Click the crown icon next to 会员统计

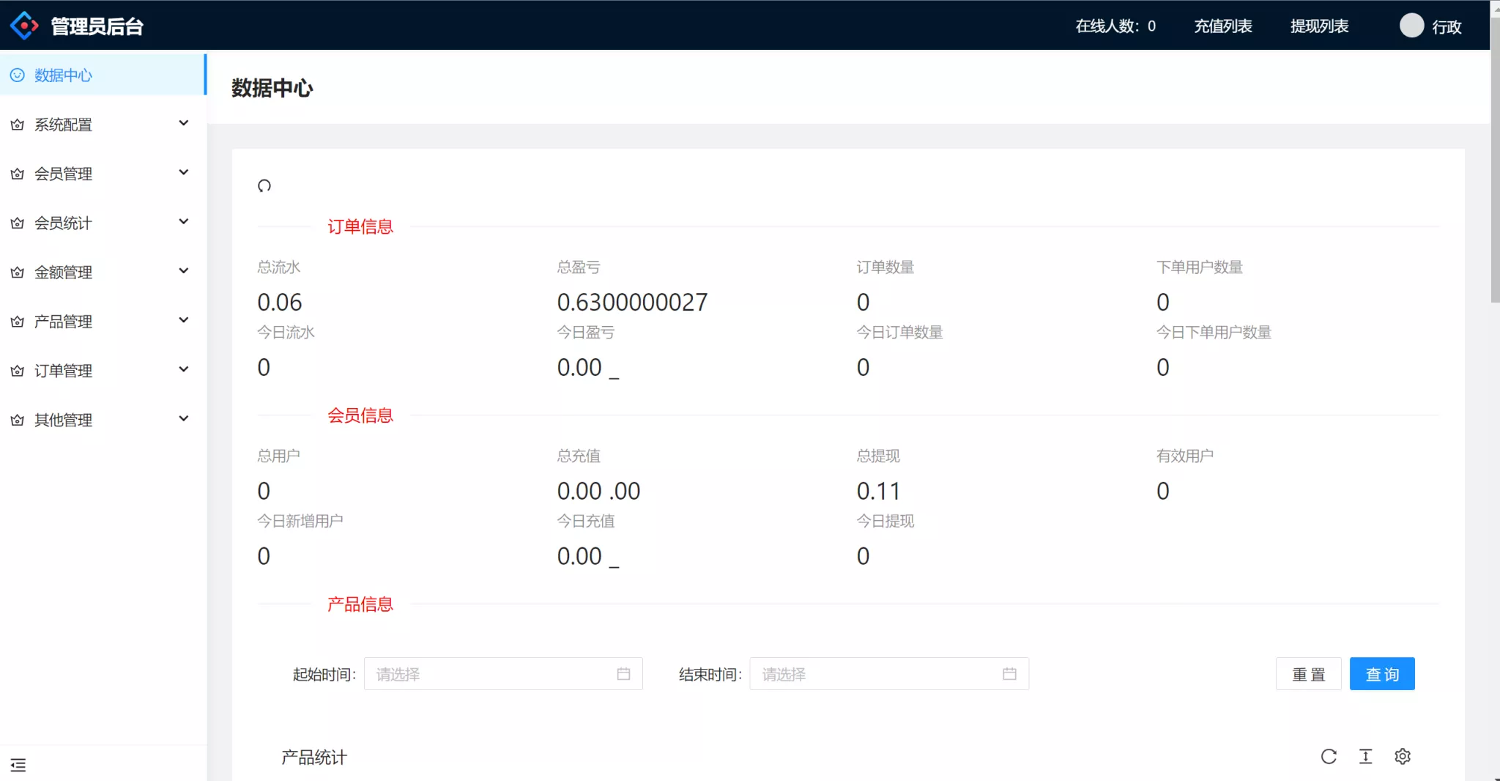pyautogui.click(x=18, y=223)
